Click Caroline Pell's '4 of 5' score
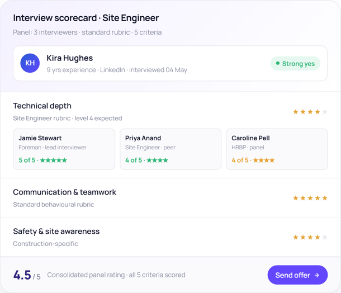341x293 pixels. [253, 160]
